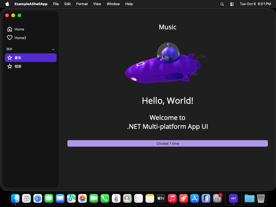276x207 pixels.
Task: Open Apple TV from the Dock
Action: coord(161,198)
